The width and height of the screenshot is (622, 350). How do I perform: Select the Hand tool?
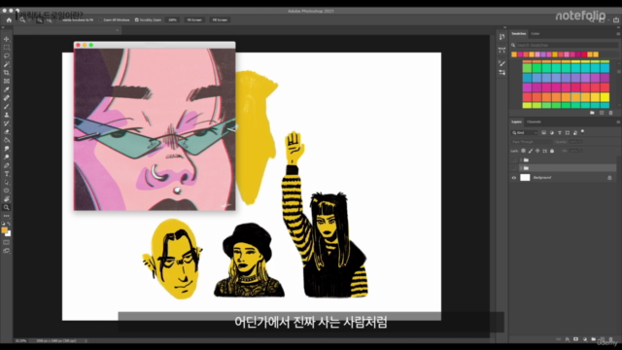tap(7, 198)
